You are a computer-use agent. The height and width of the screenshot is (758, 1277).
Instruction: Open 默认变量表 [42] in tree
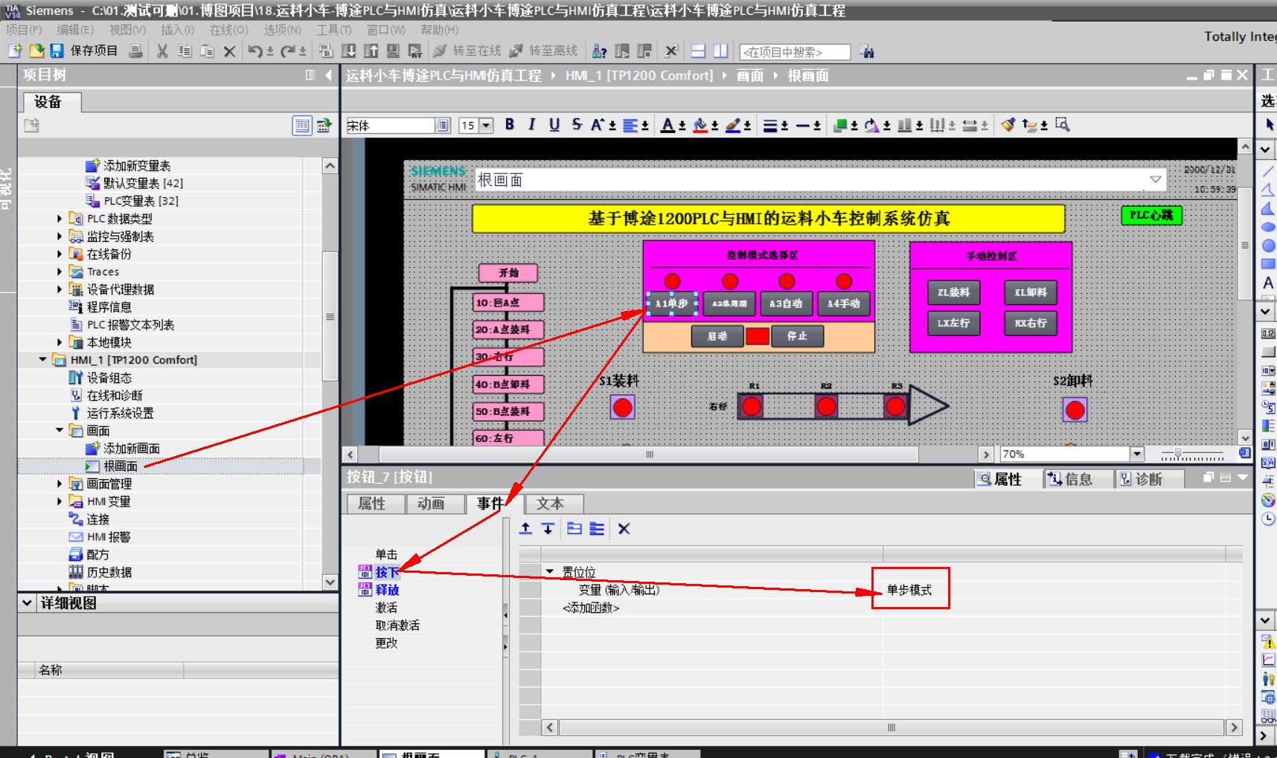tap(143, 183)
